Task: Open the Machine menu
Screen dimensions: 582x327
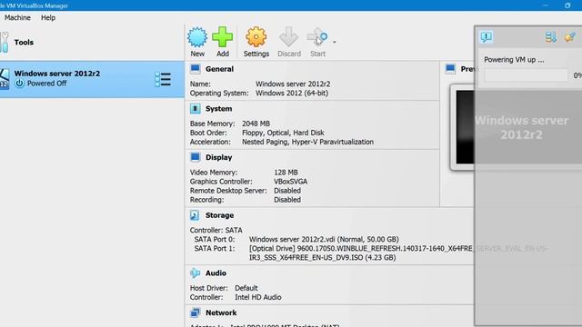Action: [x=17, y=17]
